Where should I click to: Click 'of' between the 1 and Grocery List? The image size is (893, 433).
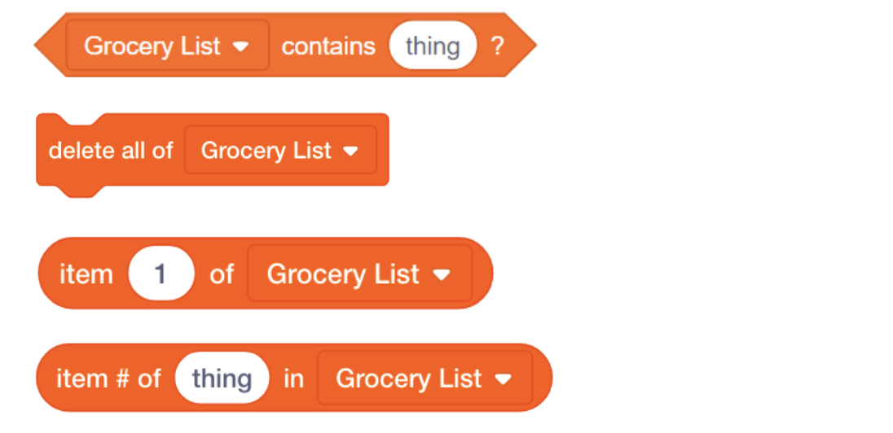[222, 274]
